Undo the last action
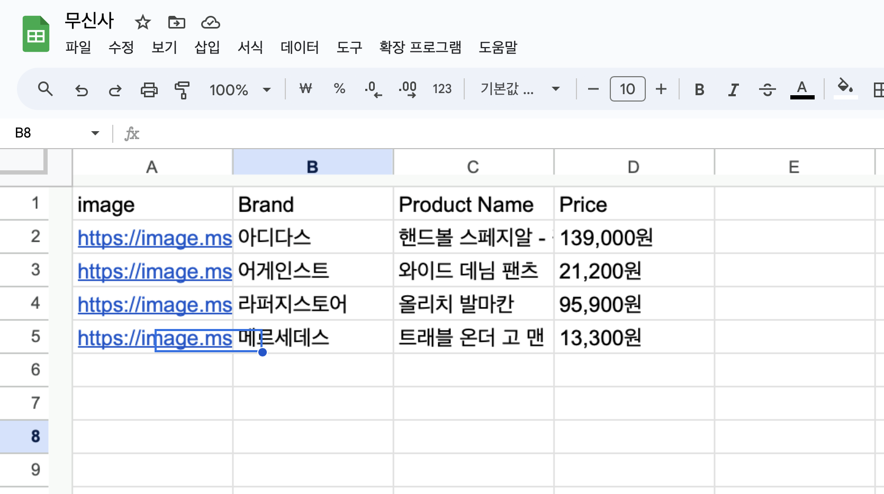884x494 pixels. (82, 90)
